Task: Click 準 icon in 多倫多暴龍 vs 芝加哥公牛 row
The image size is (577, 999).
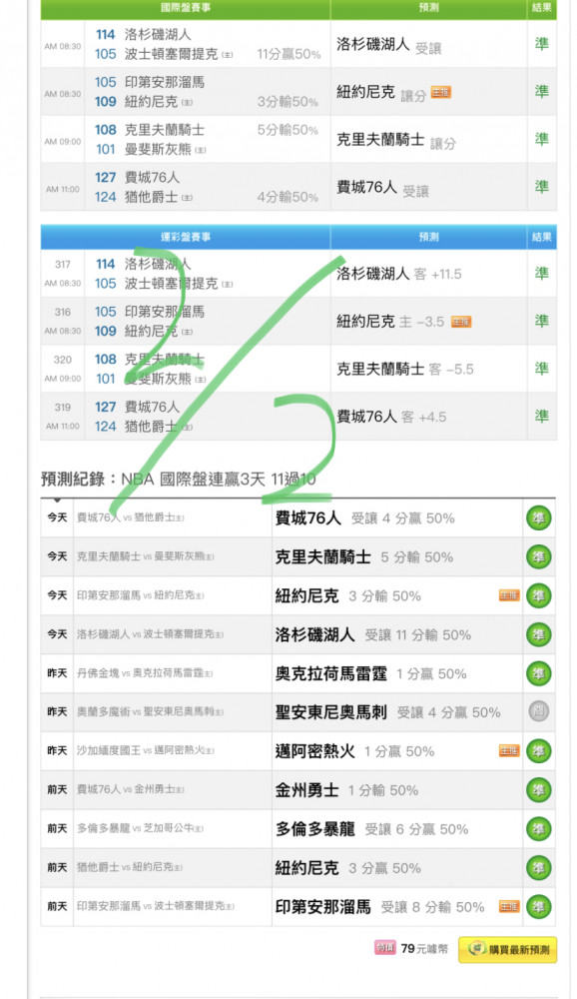Action: point(538,829)
